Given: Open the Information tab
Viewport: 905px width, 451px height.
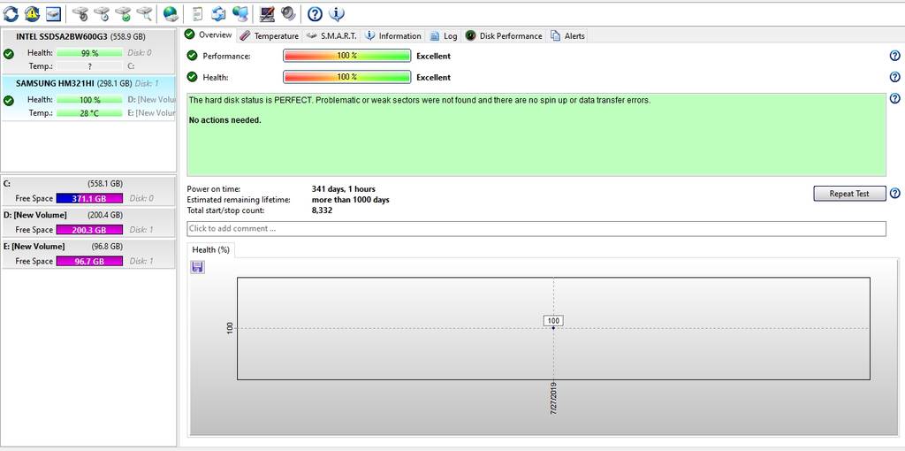Looking at the screenshot, I should tap(393, 35).
